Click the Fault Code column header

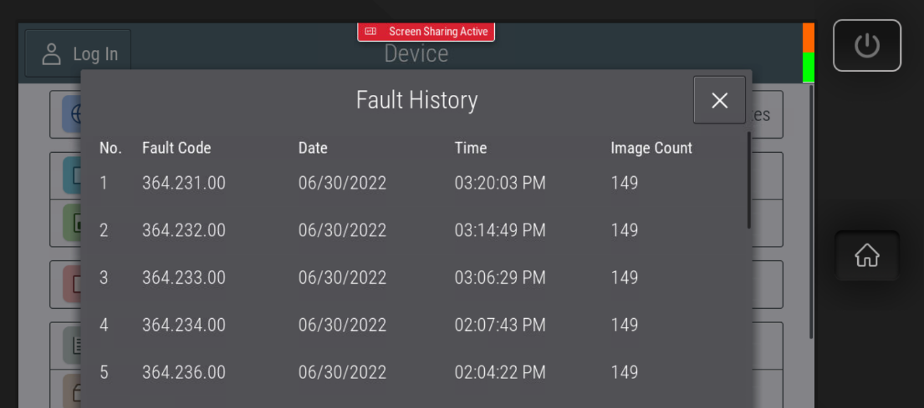point(176,148)
